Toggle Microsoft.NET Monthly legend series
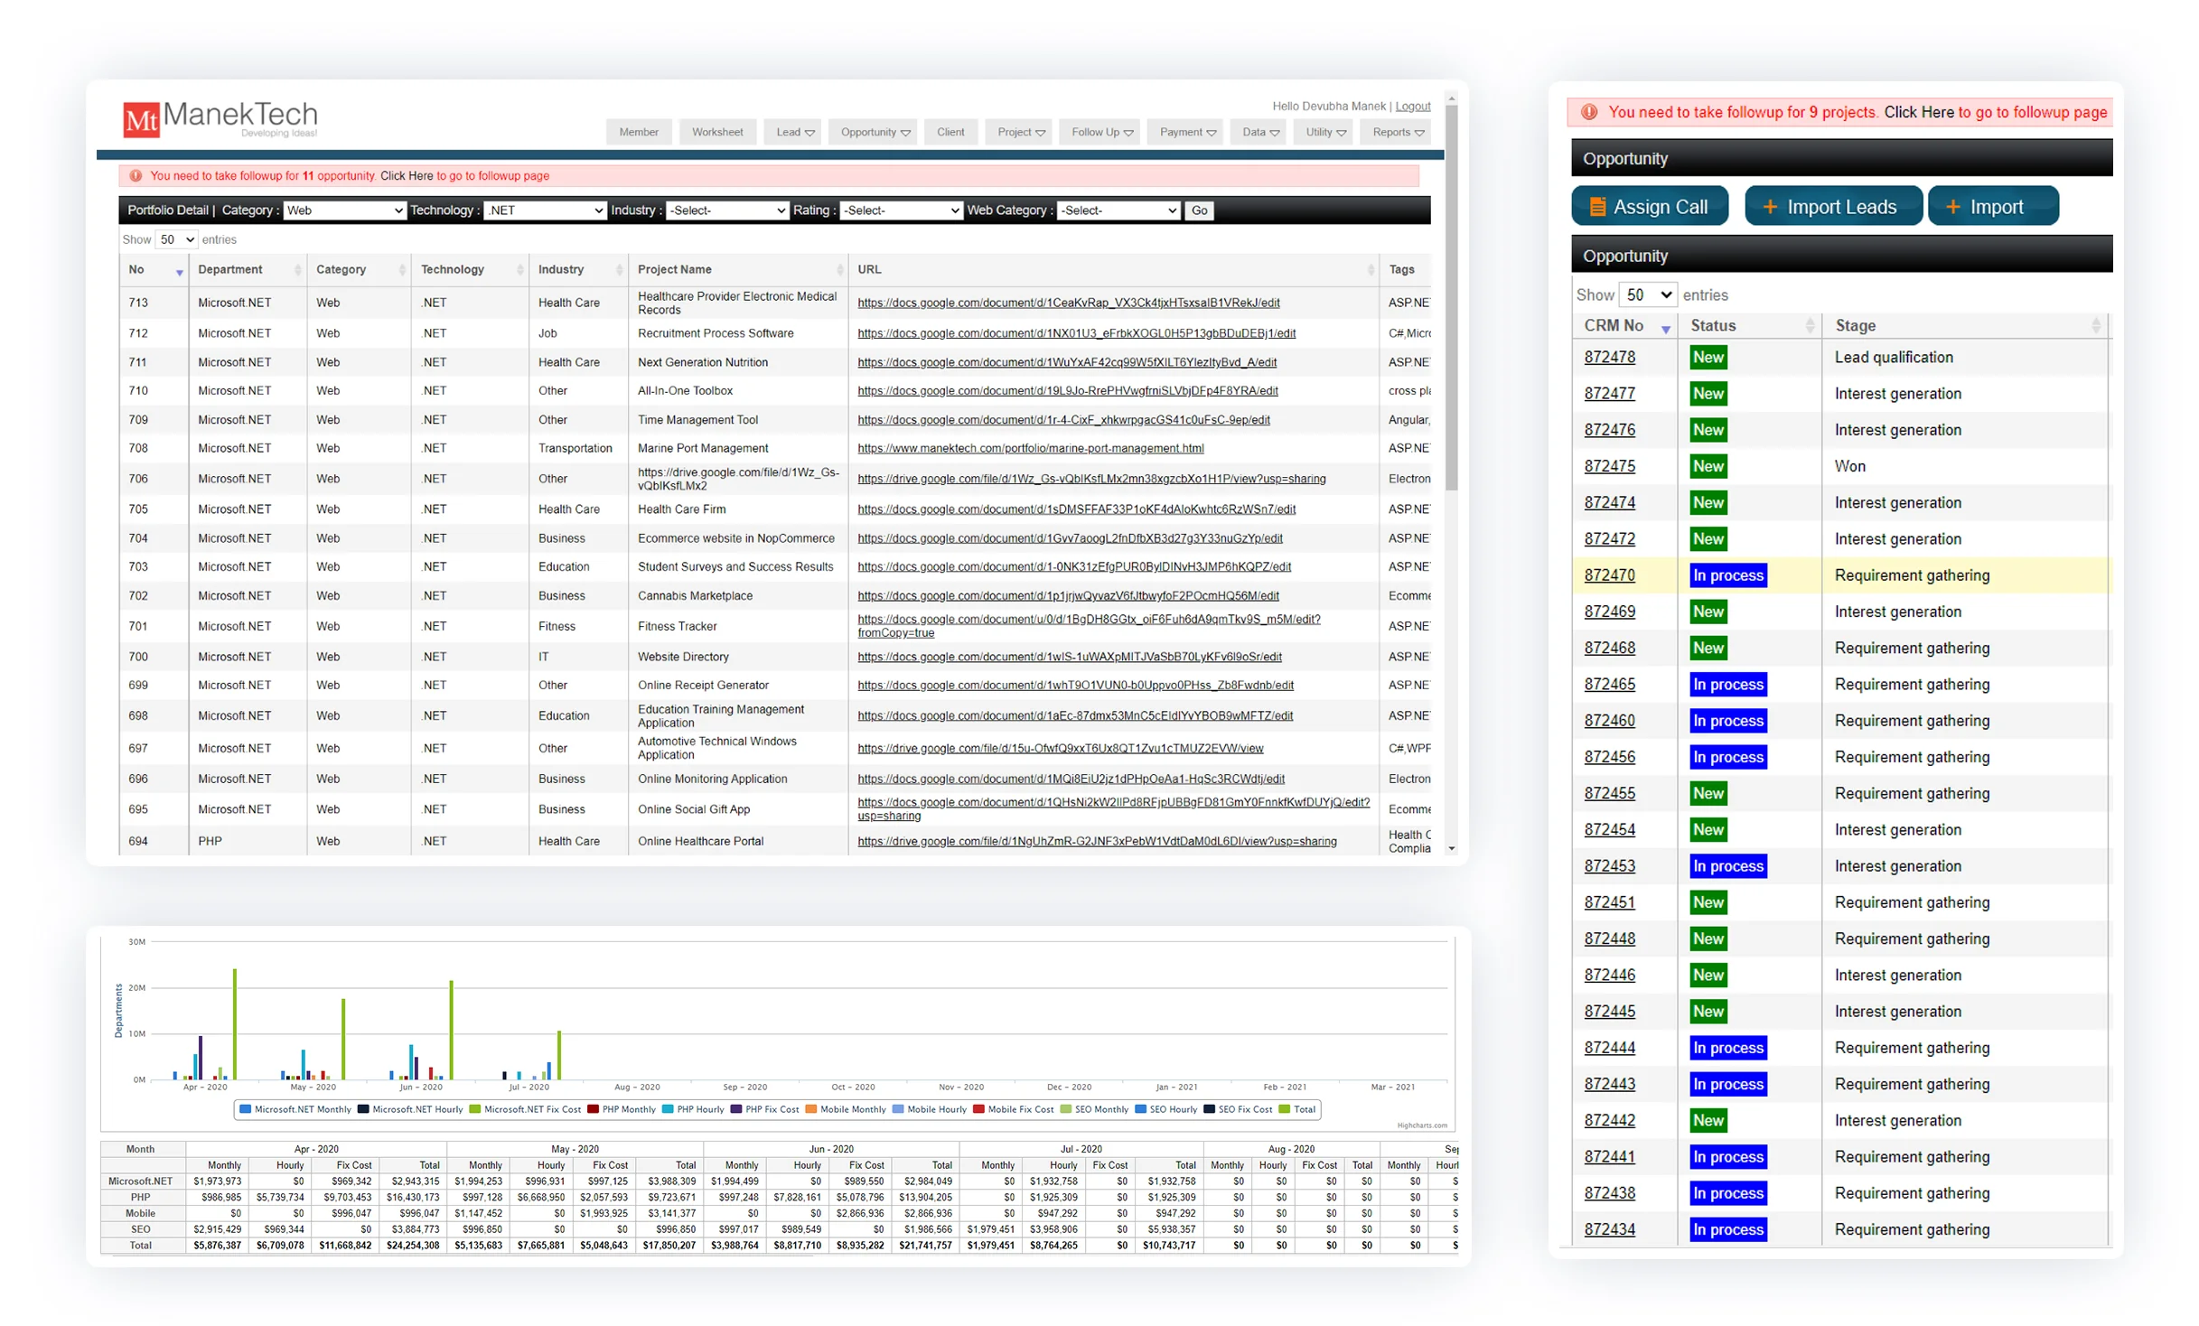Screen dimensions: 2199x1326 pyautogui.click(x=295, y=1111)
